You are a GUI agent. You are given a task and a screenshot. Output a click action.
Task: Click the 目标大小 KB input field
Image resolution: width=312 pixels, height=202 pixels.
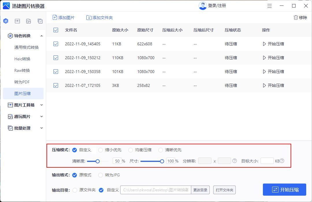click(x=267, y=161)
